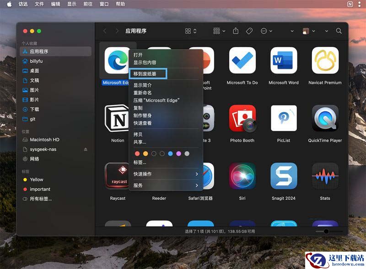Go forward with the right arrow
The image size is (366, 269).
click(x=117, y=31)
